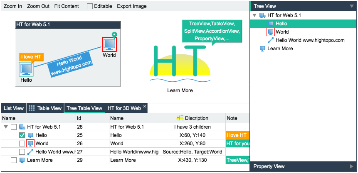This screenshot has width=358, height=173.
Task: Switch to the Table View tab
Action: [x=45, y=108]
